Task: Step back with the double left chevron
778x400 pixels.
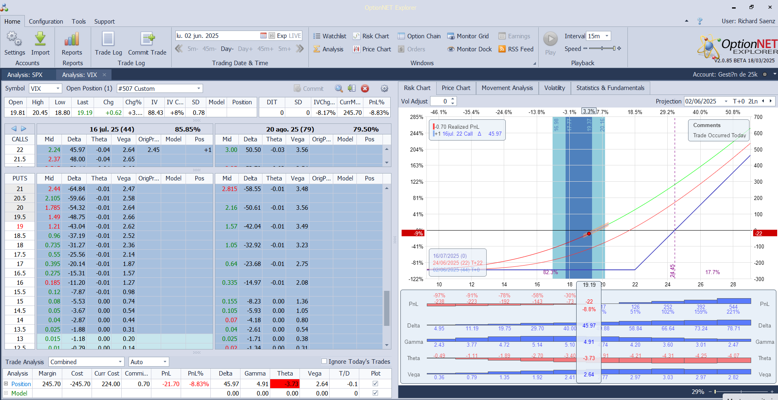Action: click(x=179, y=49)
